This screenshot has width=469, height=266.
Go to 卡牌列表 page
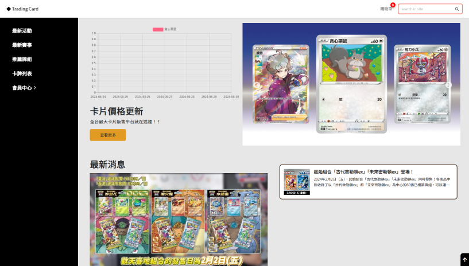click(x=22, y=73)
